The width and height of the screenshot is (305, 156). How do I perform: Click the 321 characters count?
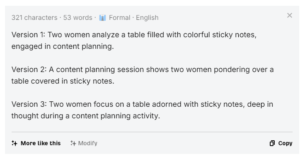coord(34,17)
